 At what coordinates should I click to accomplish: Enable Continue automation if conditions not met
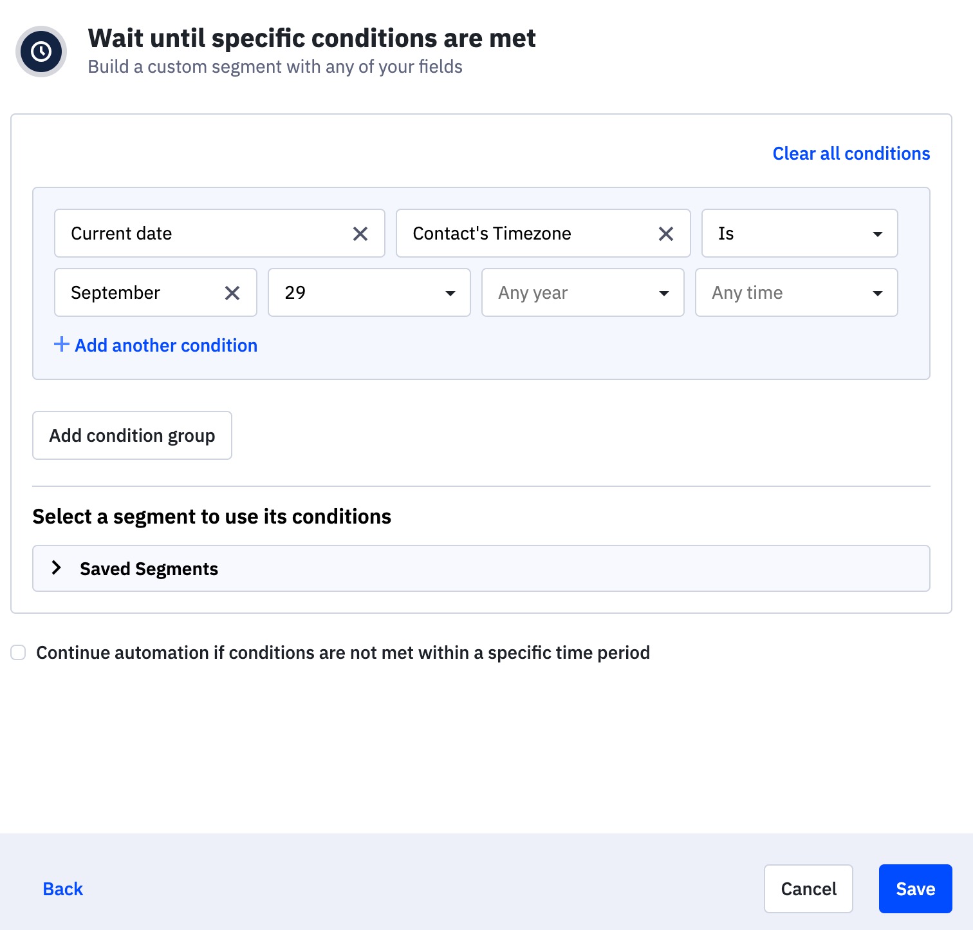coord(18,652)
